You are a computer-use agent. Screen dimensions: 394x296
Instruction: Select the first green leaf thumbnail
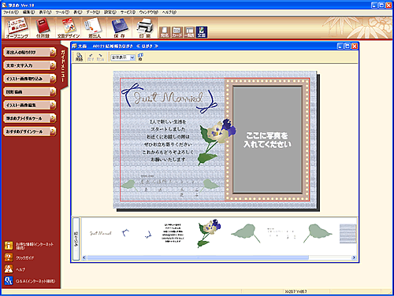click(x=246, y=233)
